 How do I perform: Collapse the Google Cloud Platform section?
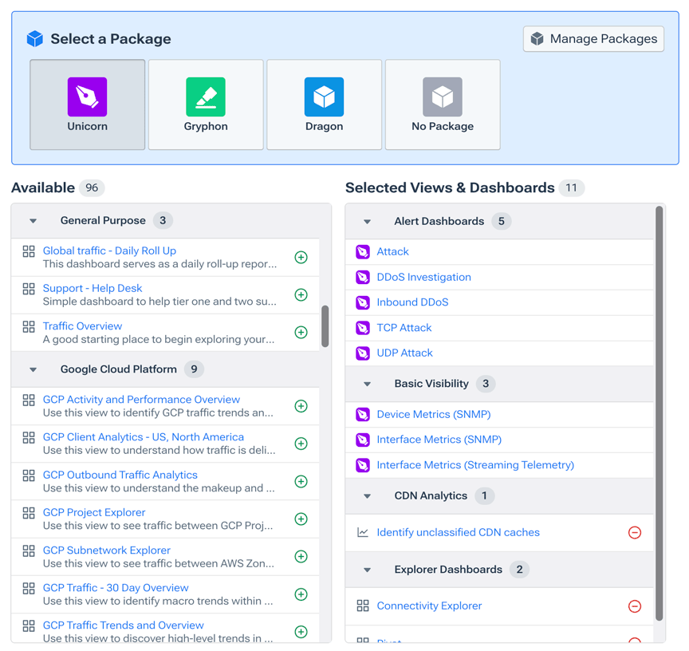pos(32,369)
